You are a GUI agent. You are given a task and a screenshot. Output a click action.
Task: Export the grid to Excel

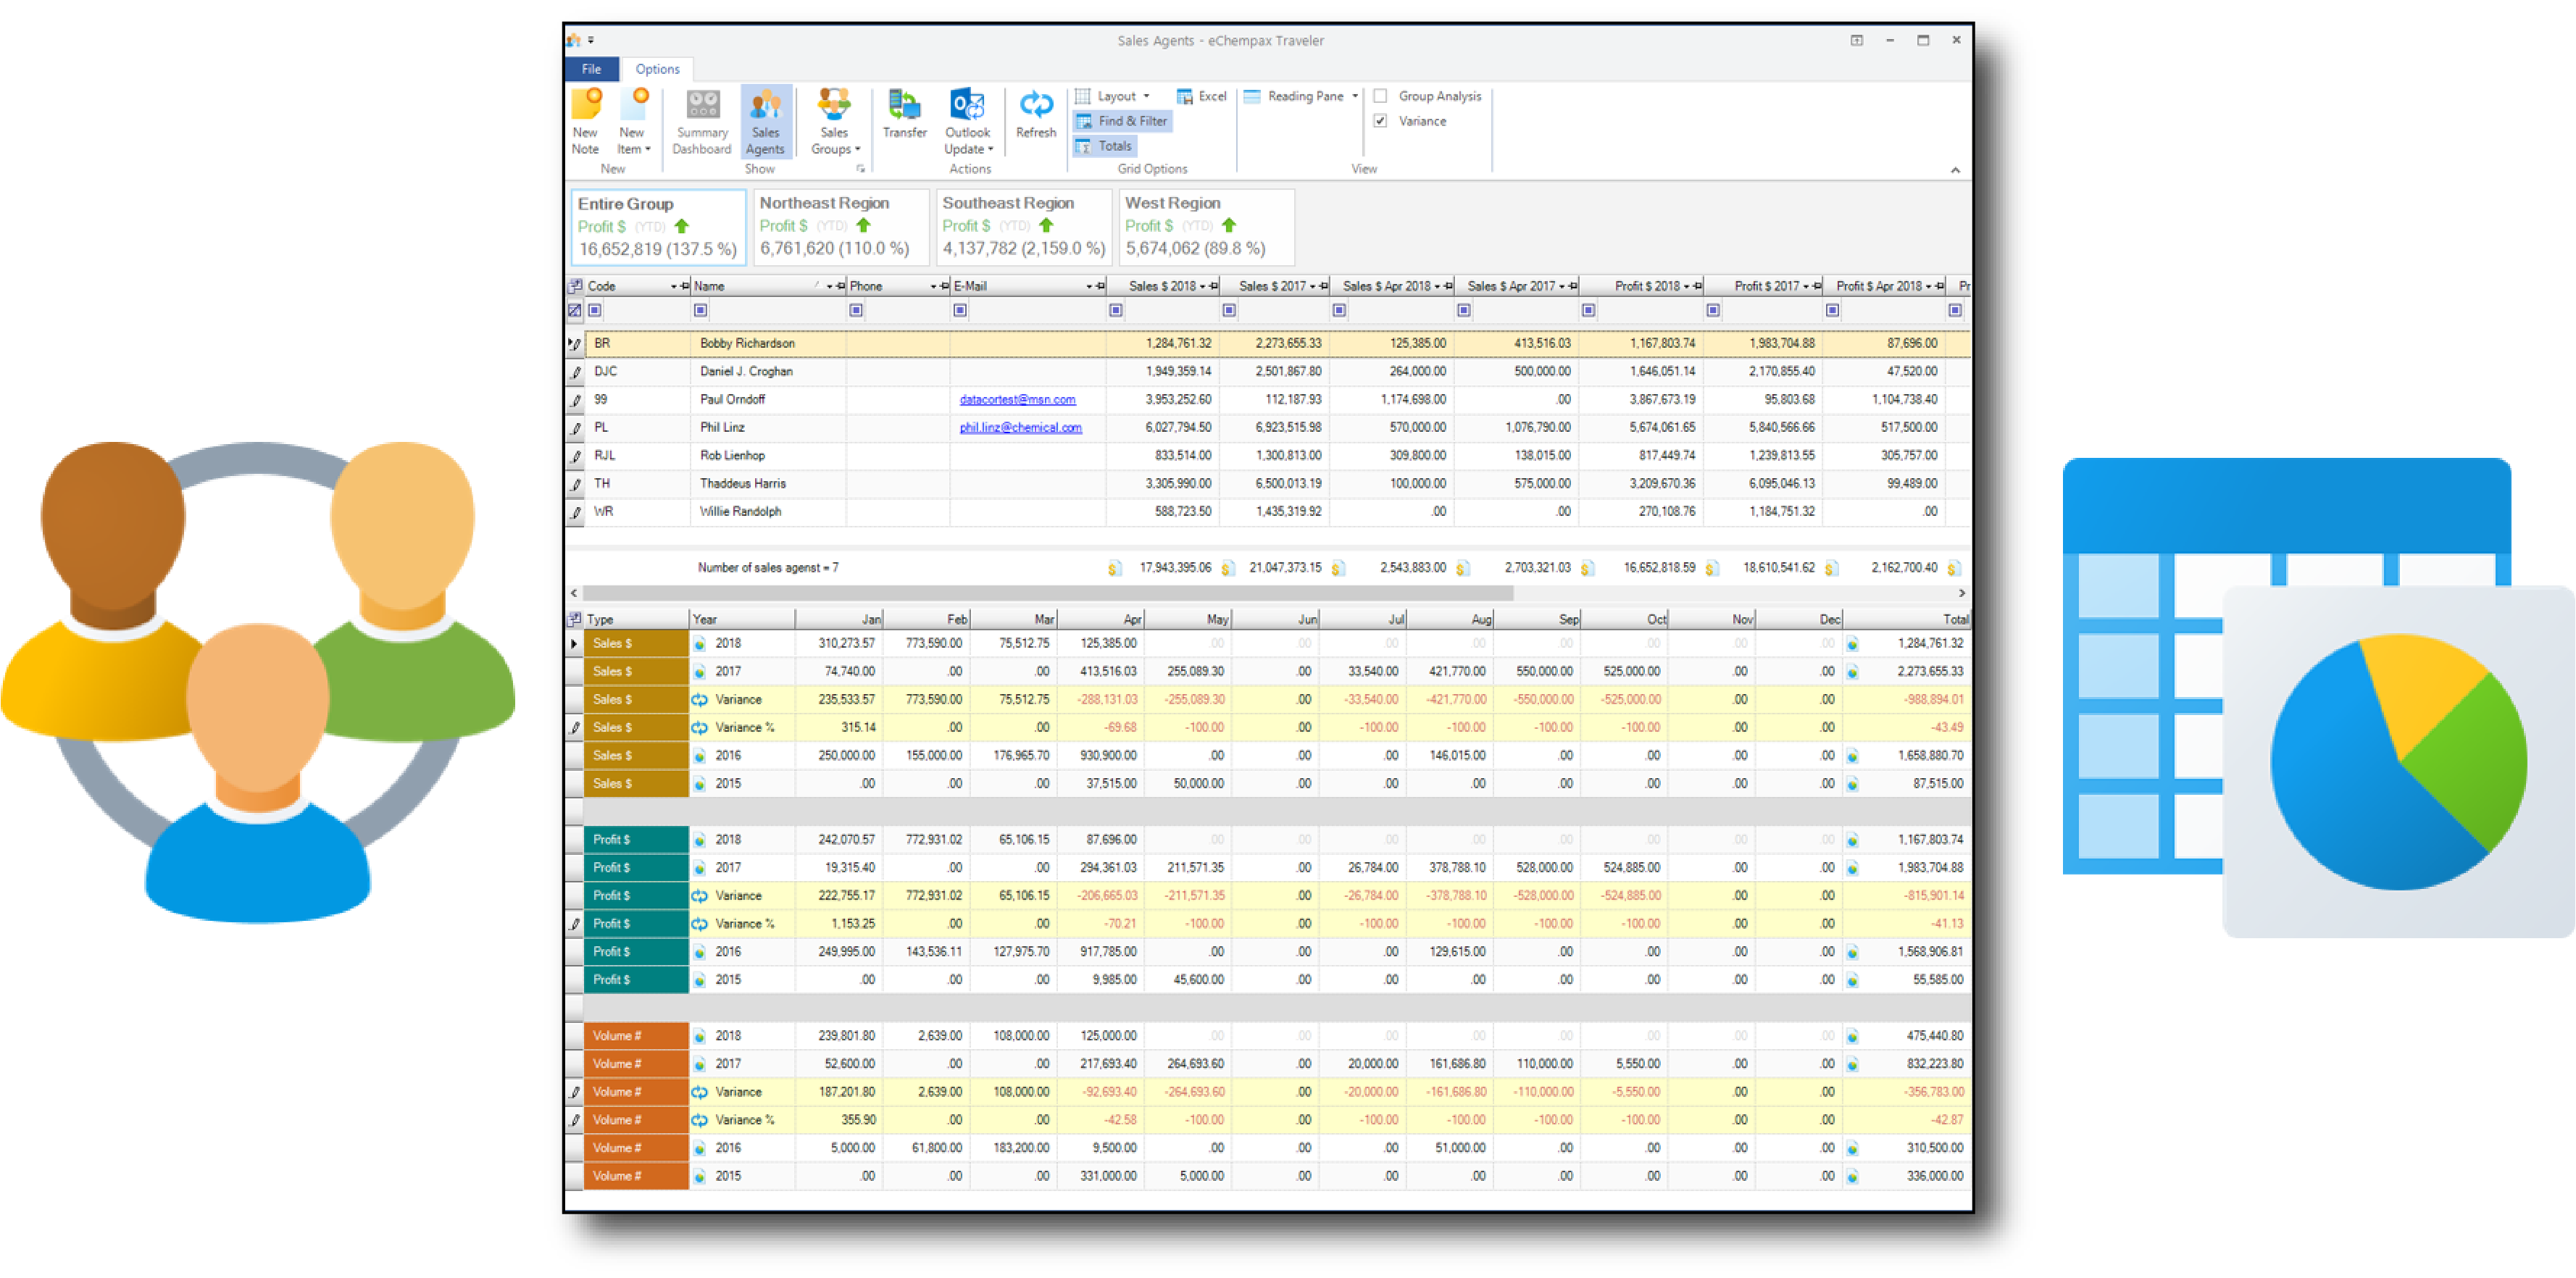(1201, 96)
